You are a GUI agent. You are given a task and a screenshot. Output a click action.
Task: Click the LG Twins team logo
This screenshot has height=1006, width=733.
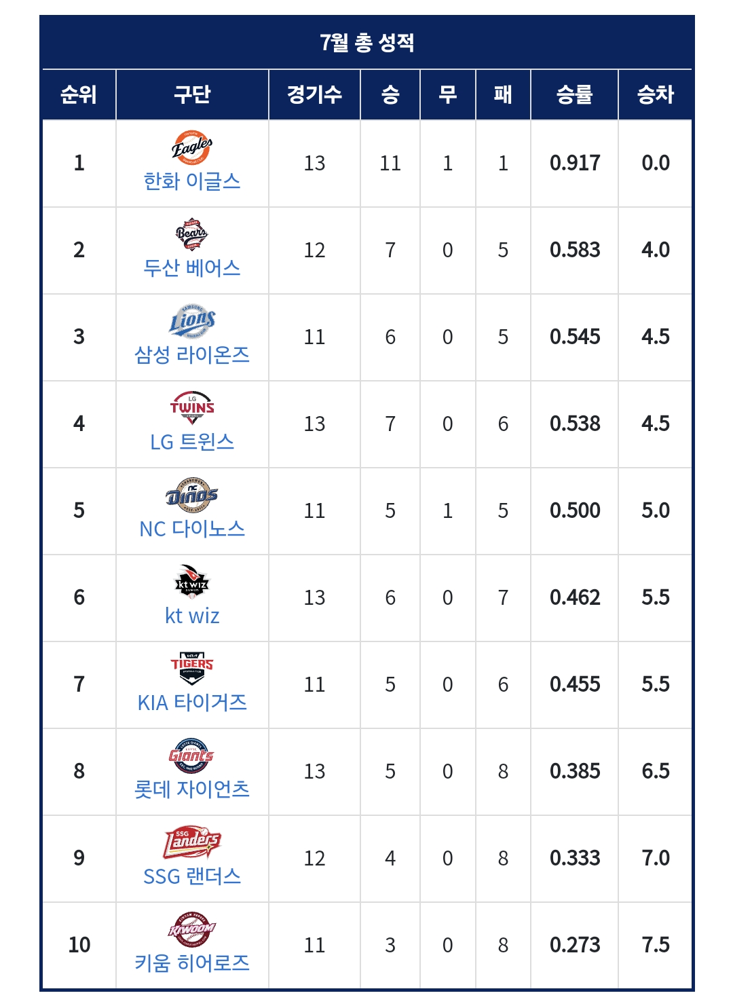point(192,408)
